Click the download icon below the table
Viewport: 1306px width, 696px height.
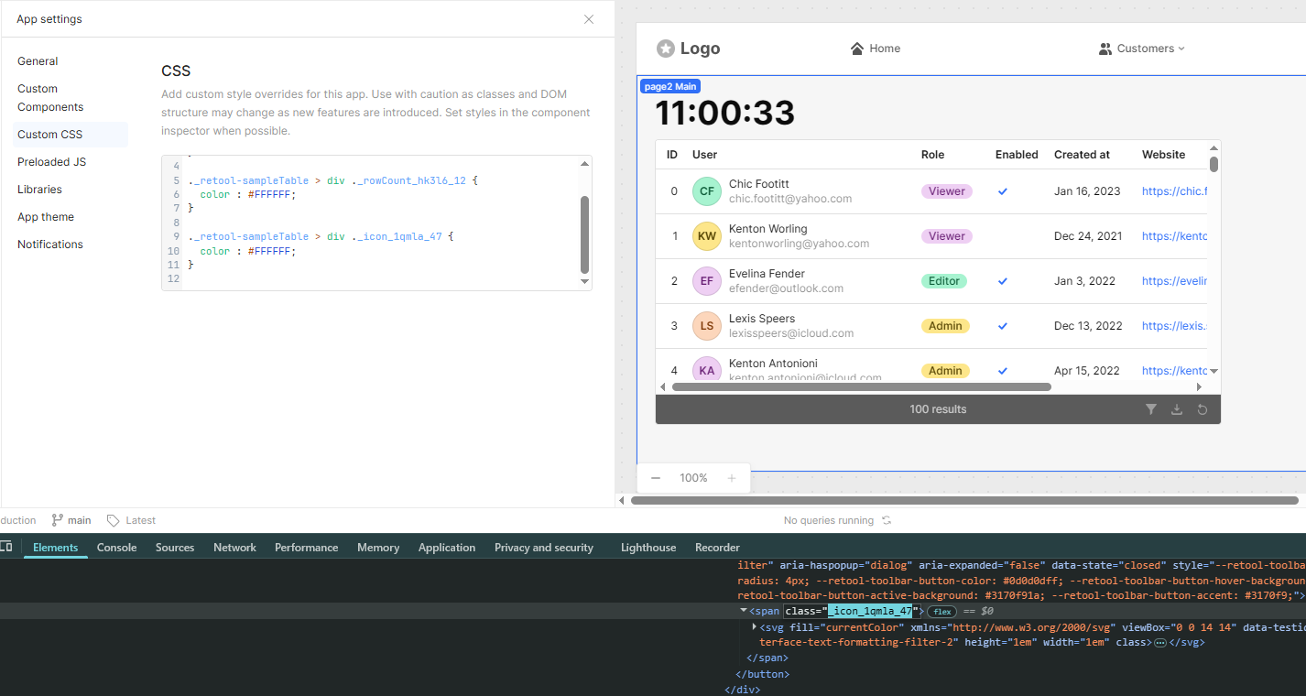pos(1177,409)
